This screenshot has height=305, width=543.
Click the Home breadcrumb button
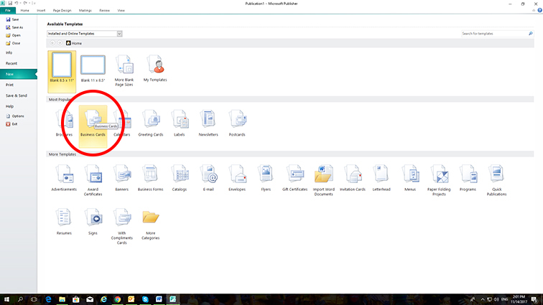pyautogui.click(x=74, y=43)
